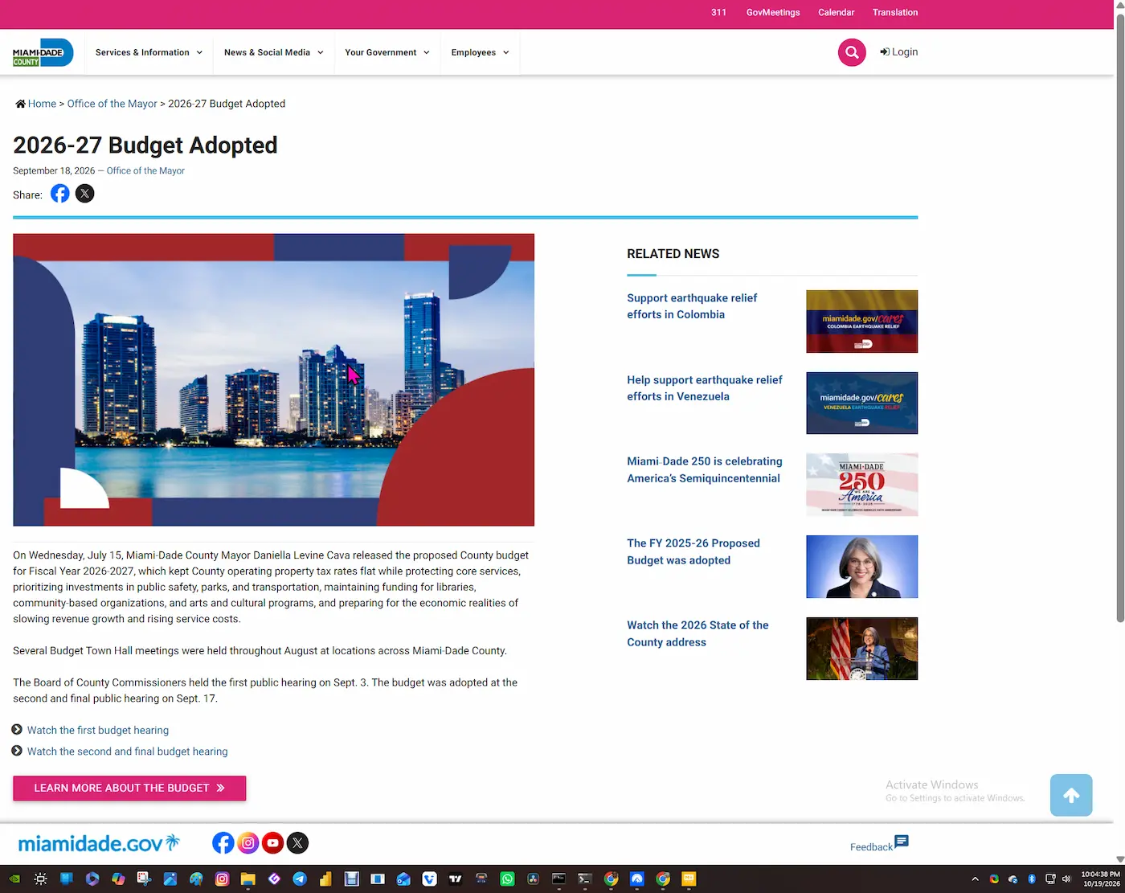Open Power BI icon in the taskbar
The width and height of the screenshot is (1125, 893).
325,879
